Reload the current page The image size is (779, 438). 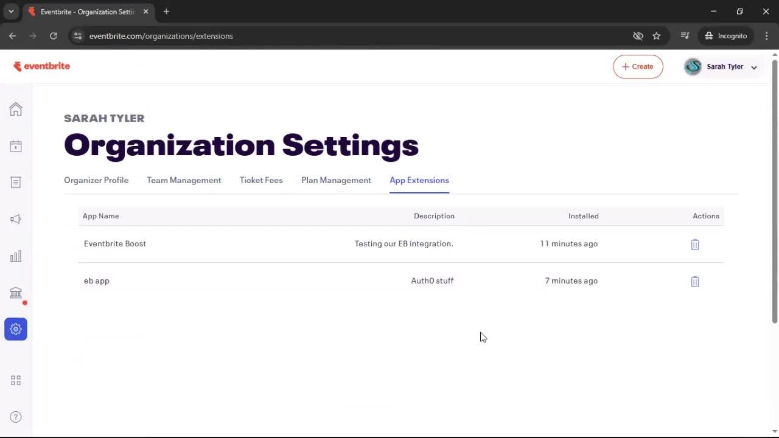coord(54,36)
